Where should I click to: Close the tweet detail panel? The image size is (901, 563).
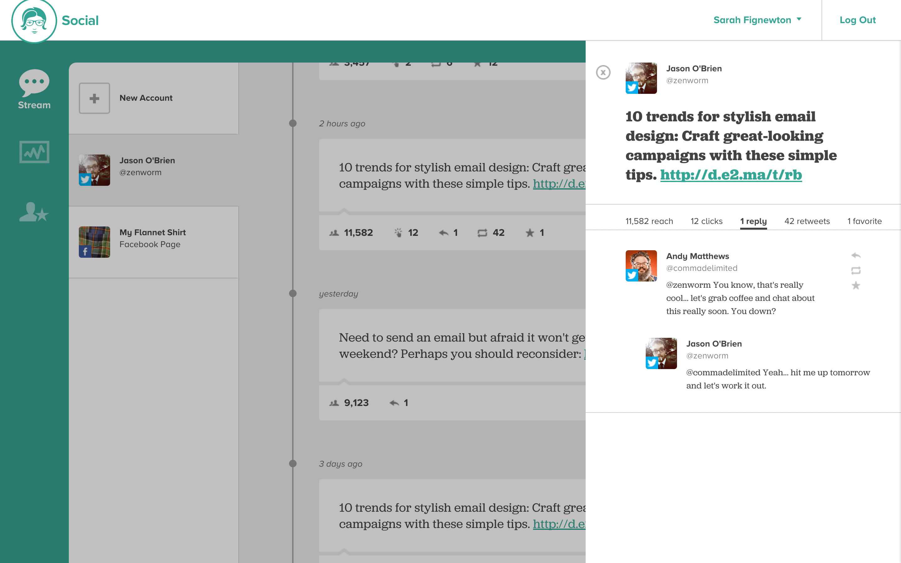(x=603, y=72)
